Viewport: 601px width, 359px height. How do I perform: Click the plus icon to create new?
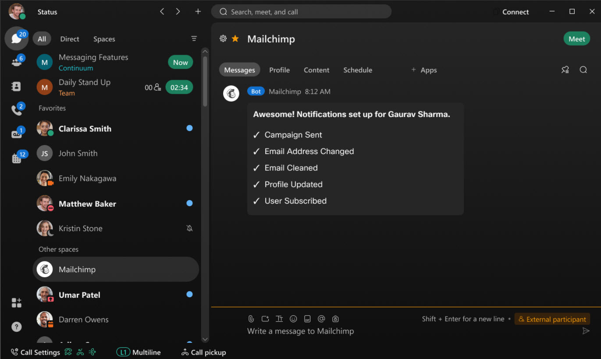pyautogui.click(x=198, y=12)
